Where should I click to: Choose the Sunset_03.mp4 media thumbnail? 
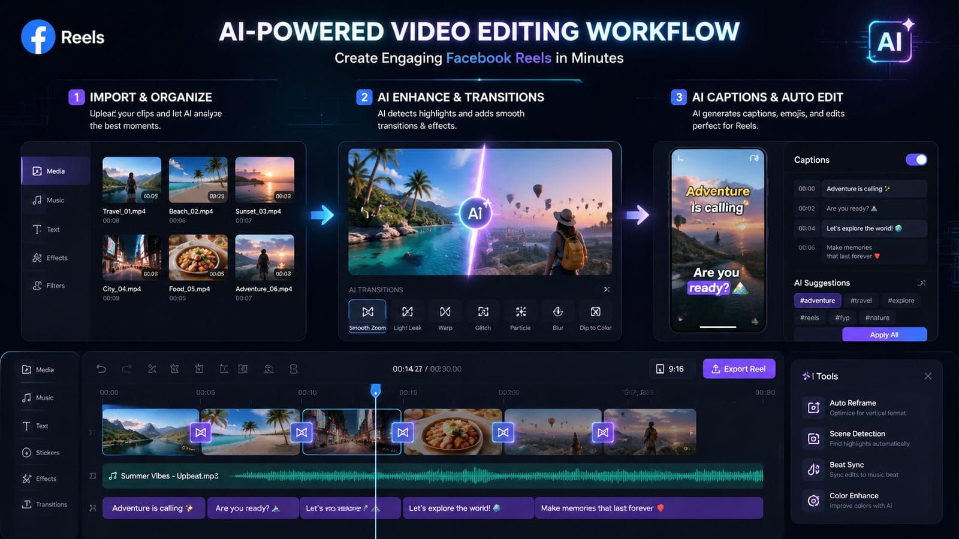tap(264, 180)
